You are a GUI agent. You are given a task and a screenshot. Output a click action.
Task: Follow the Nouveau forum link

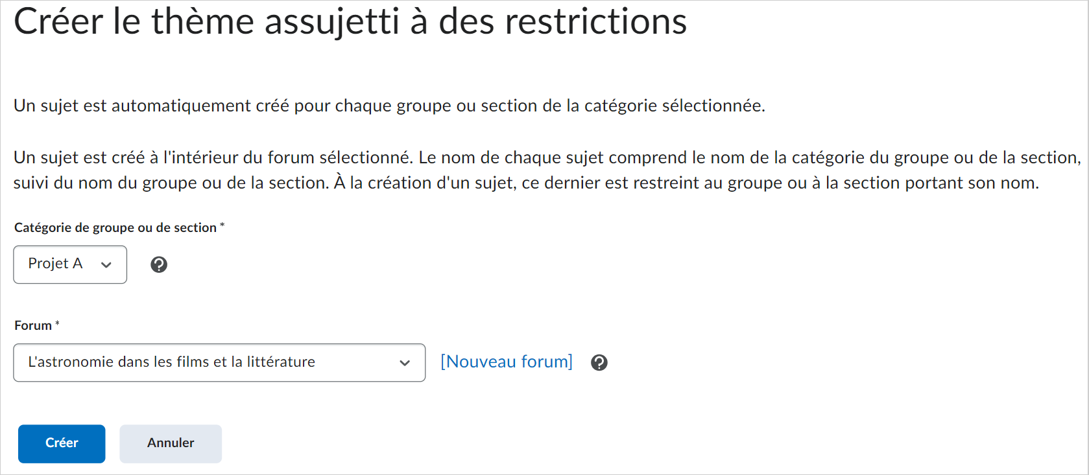(507, 362)
